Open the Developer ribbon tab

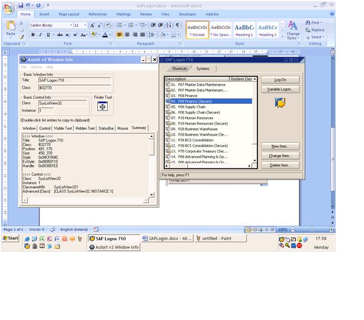pyautogui.click(x=188, y=14)
